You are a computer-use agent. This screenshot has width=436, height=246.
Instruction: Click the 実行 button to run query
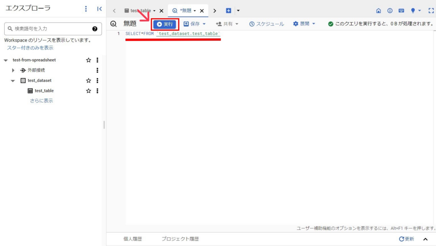[165, 24]
